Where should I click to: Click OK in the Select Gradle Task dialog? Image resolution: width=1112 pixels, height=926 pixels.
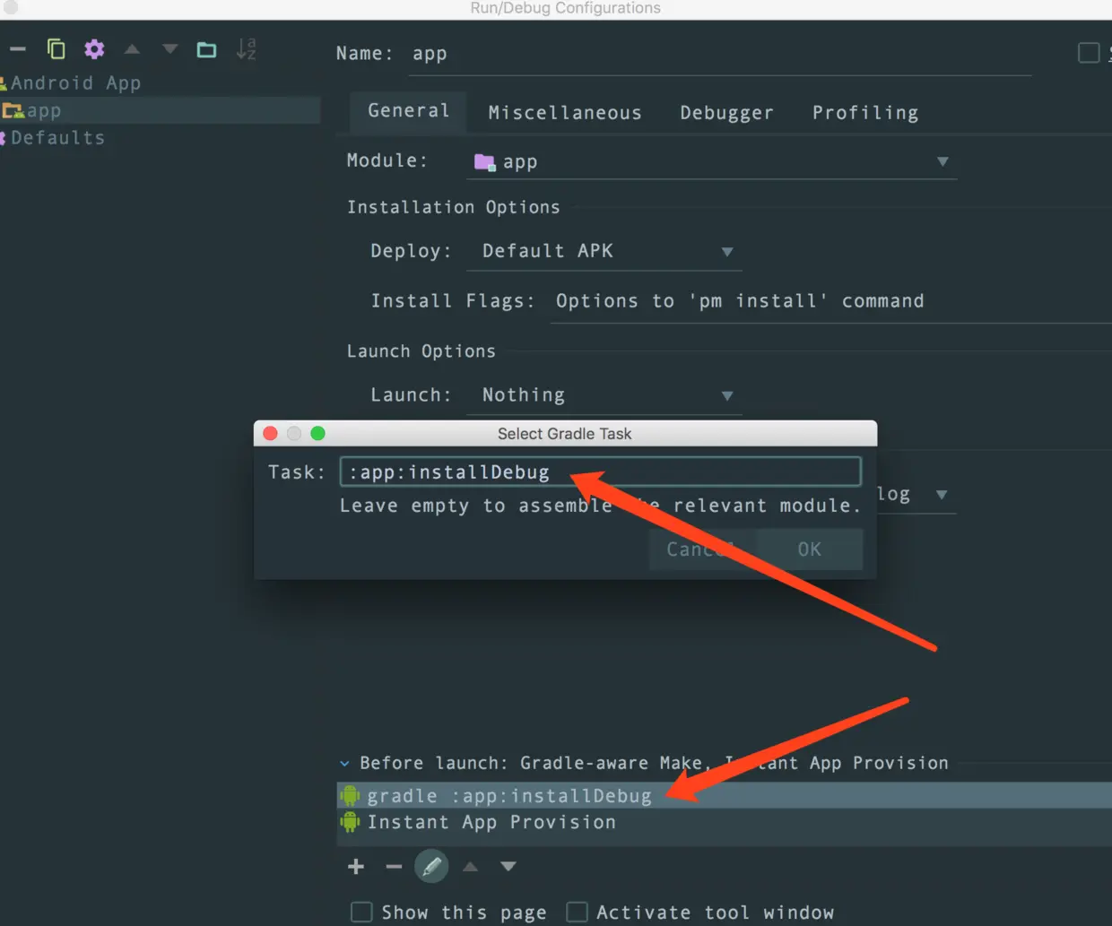point(809,550)
